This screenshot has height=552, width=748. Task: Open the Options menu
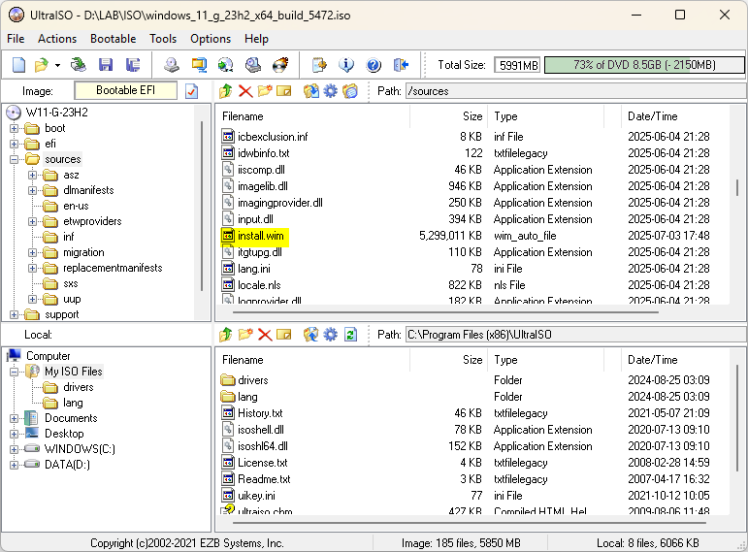point(211,39)
